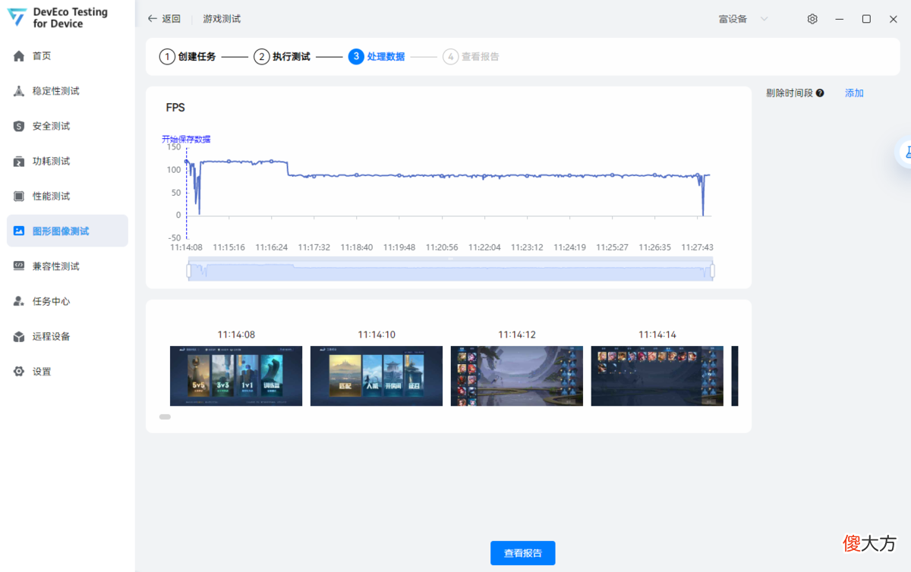Open the settings gear in title bar

(812, 19)
